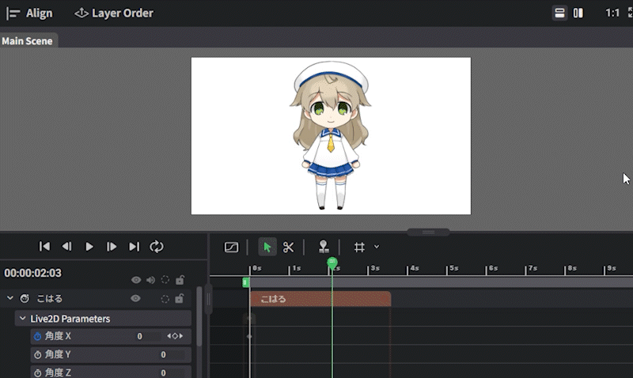This screenshot has height=378, width=633.
Task: Click the 5s mark on the ruler
Action: coord(453,268)
